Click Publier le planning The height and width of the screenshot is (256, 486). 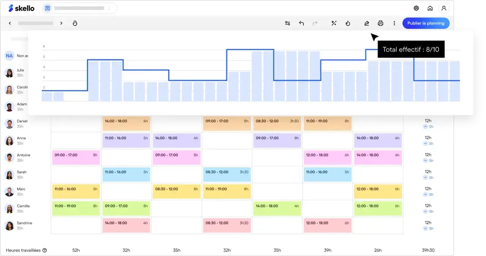pyautogui.click(x=426, y=23)
